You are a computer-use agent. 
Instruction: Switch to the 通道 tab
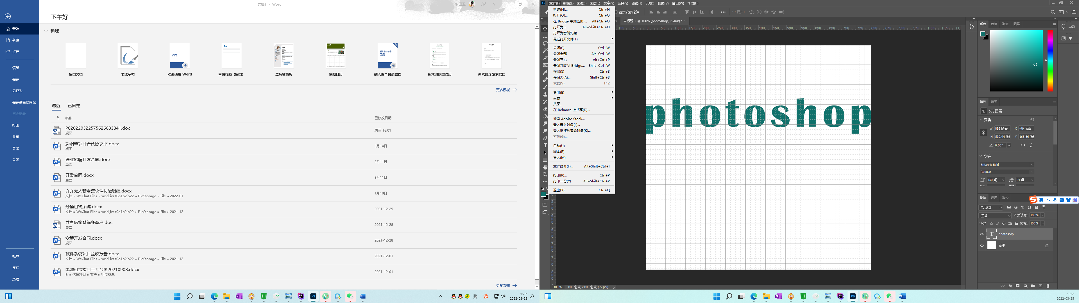tap(994, 198)
